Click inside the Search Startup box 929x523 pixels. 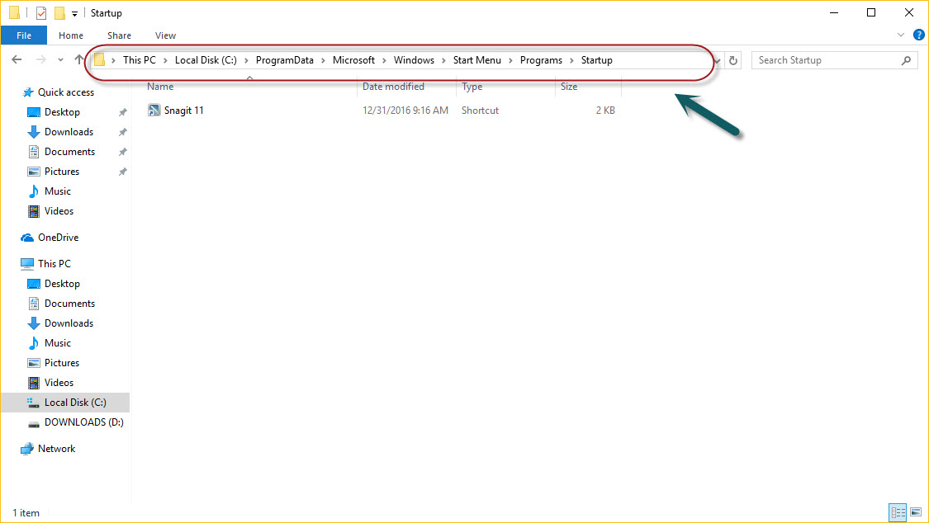pos(826,59)
